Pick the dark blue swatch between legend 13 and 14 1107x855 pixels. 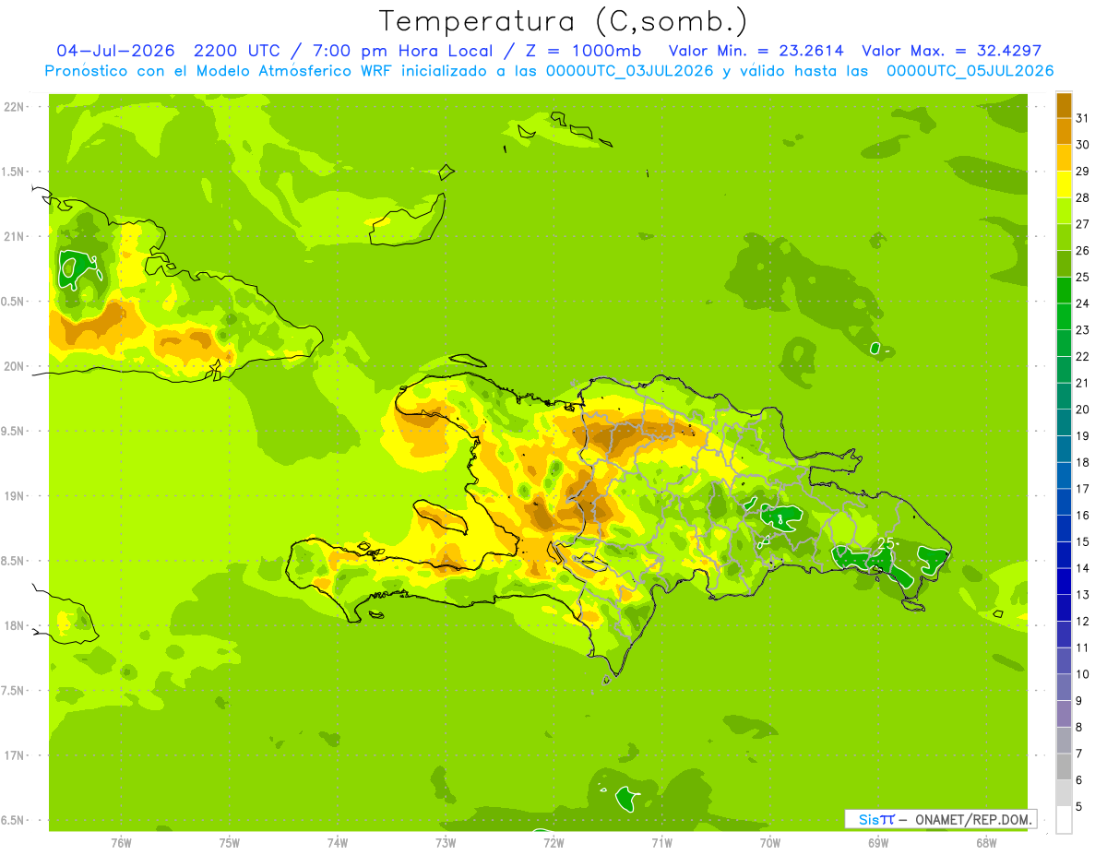1064,582
